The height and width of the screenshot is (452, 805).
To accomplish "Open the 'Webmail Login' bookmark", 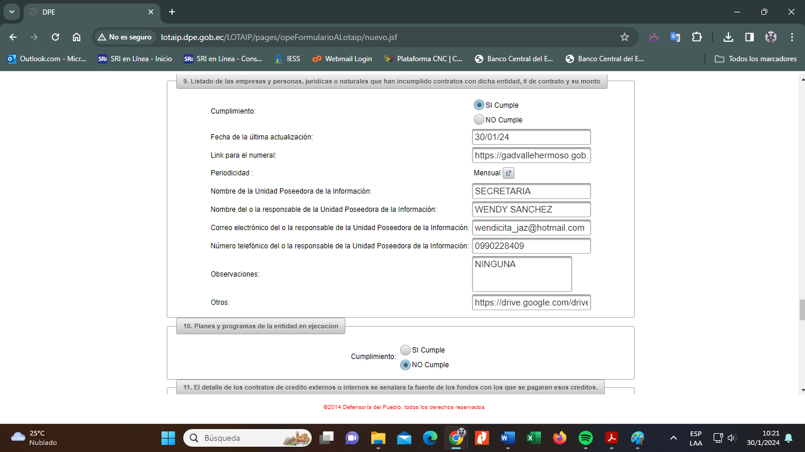I will click(x=342, y=59).
